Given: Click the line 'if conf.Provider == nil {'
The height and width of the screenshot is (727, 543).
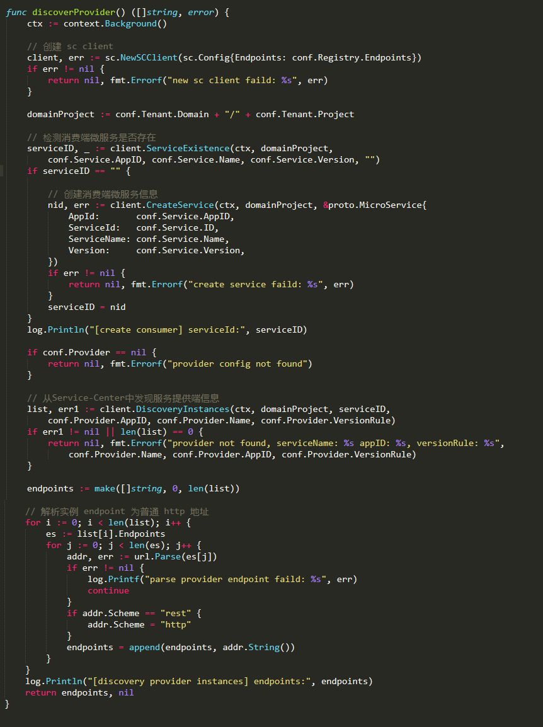Looking at the screenshot, I should click(92, 352).
